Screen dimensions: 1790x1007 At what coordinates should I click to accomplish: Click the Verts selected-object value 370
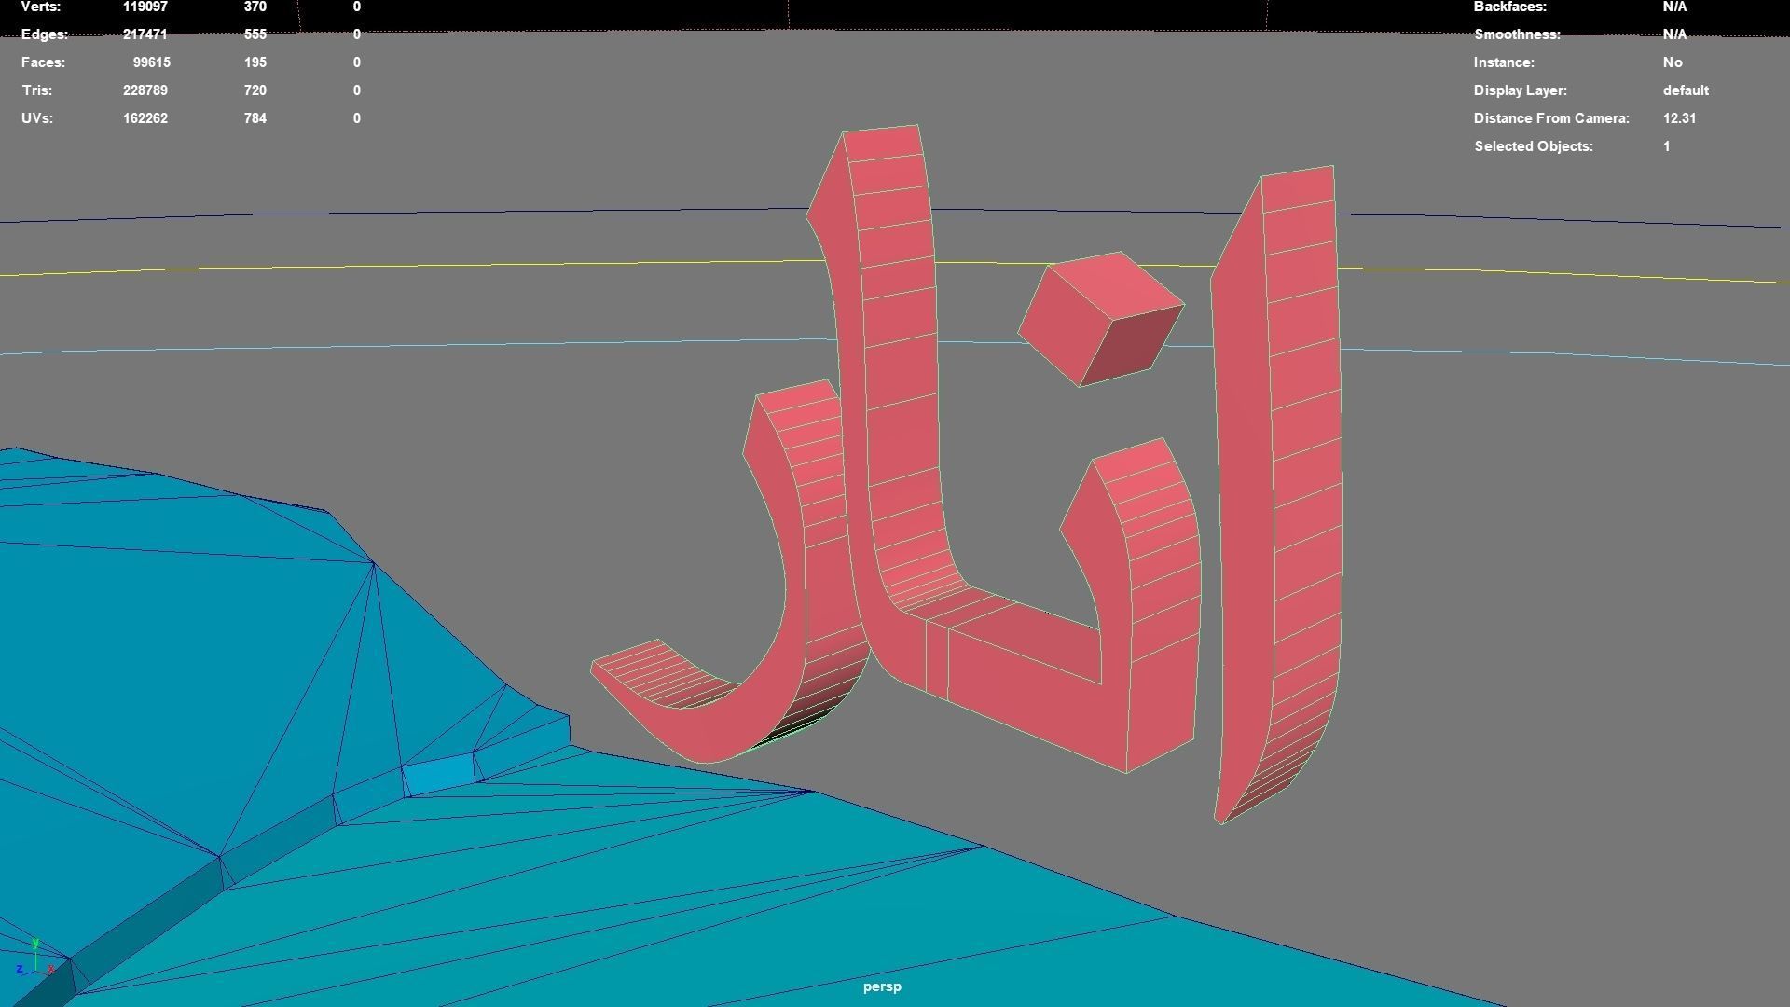click(255, 7)
